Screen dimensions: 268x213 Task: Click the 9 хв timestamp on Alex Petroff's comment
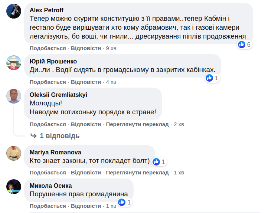point(111,48)
